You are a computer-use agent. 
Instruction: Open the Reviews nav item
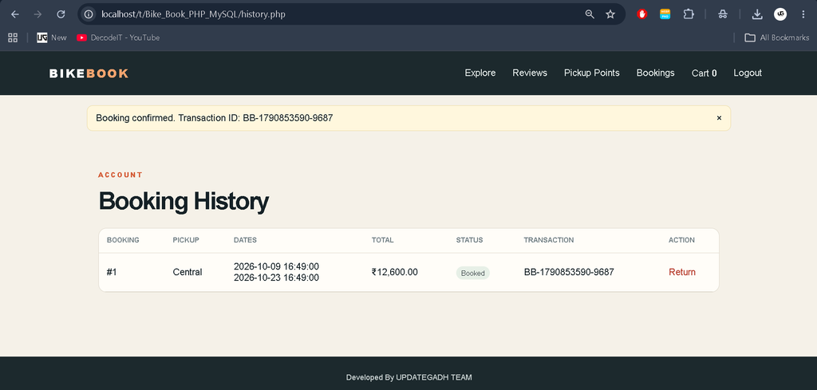click(530, 73)
